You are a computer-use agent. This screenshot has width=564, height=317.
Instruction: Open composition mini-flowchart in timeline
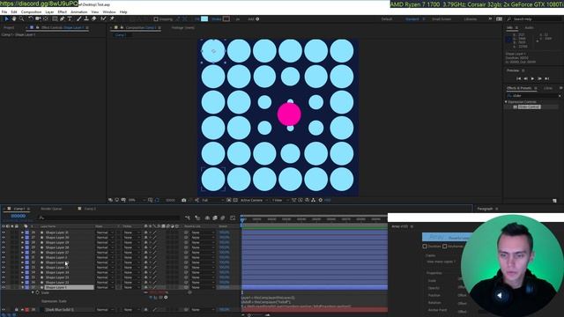click(x=188, y=217)
